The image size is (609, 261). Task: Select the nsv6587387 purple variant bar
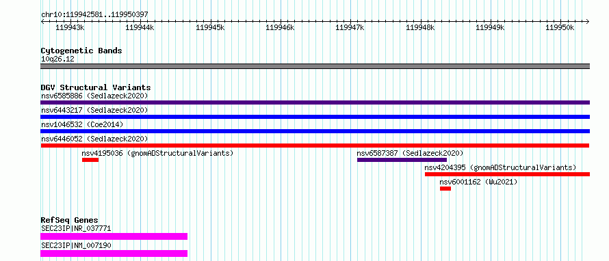click(402, 160)
